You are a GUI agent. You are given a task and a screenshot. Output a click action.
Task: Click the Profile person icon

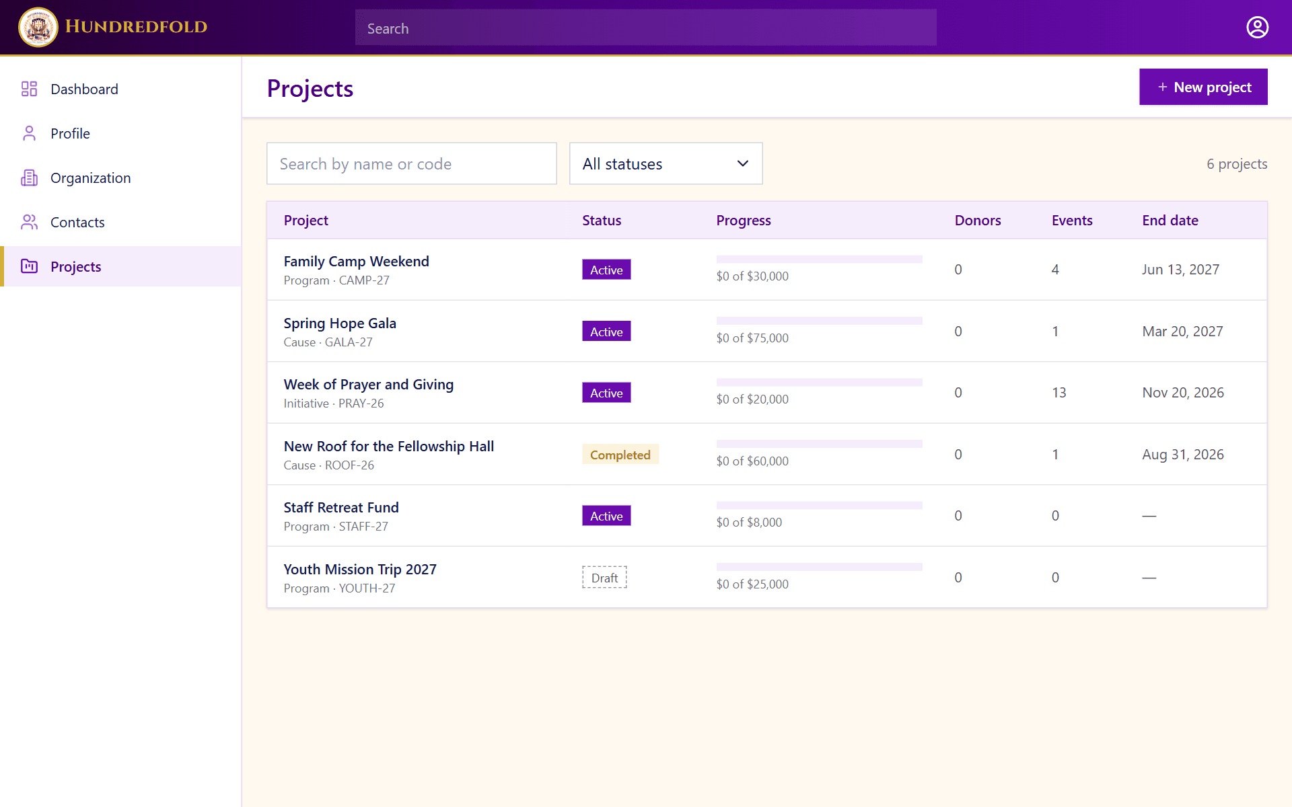(29, 133)
